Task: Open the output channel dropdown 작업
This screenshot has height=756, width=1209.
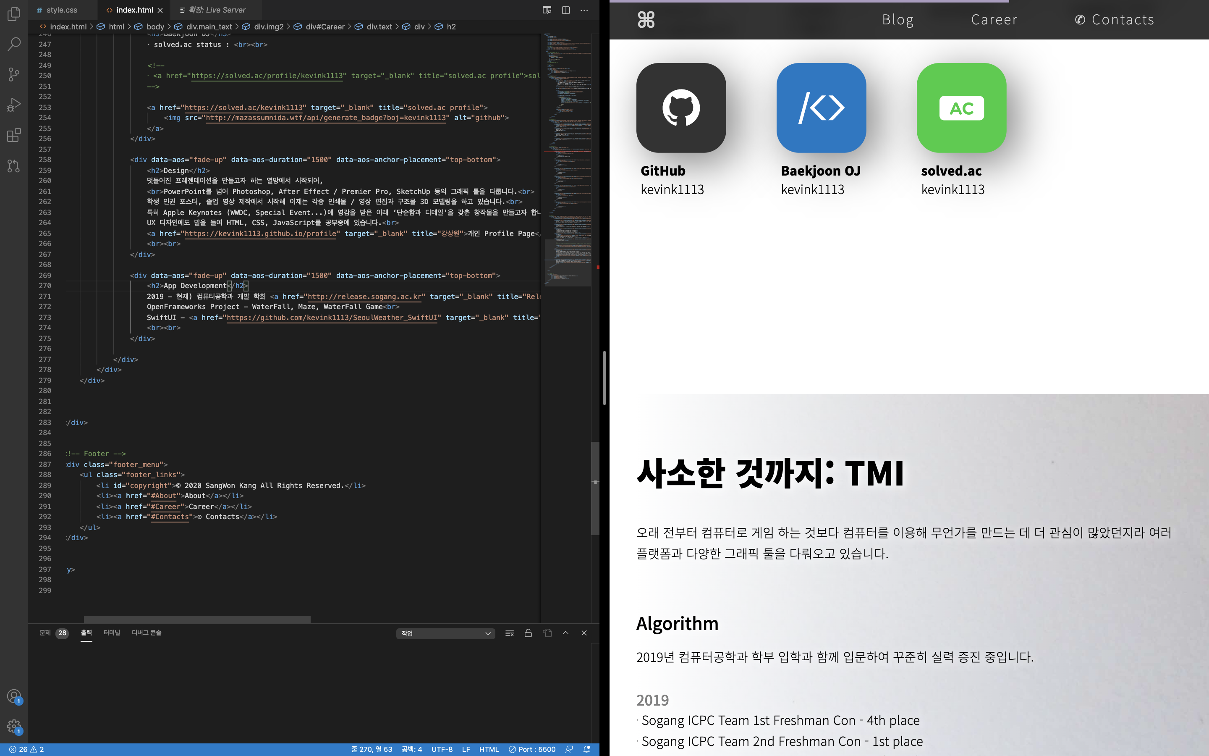Action: 445,633
